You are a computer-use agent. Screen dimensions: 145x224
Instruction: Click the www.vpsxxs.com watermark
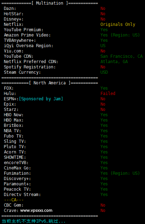(x=36, y=211)
